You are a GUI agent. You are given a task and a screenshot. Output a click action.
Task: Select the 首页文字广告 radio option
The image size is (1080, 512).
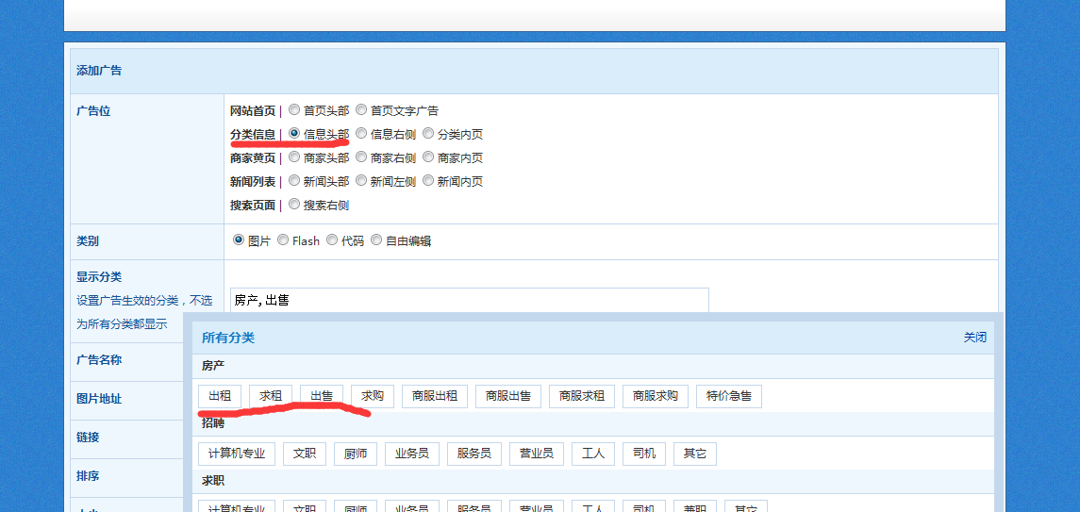point(361,110)
